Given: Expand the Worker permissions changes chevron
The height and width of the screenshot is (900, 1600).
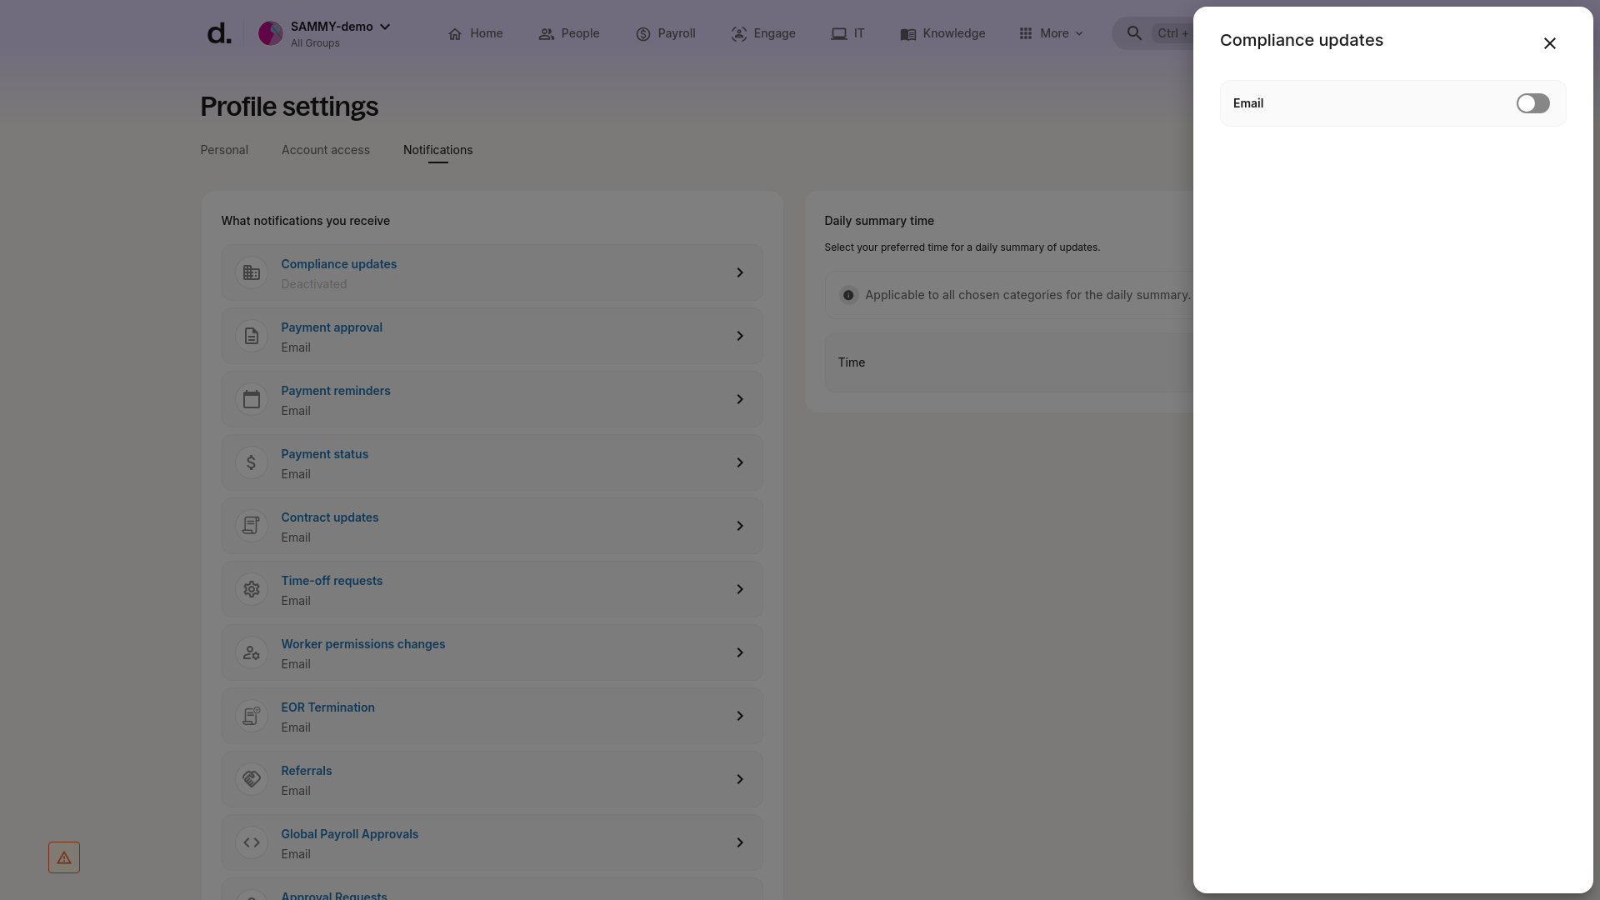Looking at the screenshot, I should click(740, 652).
